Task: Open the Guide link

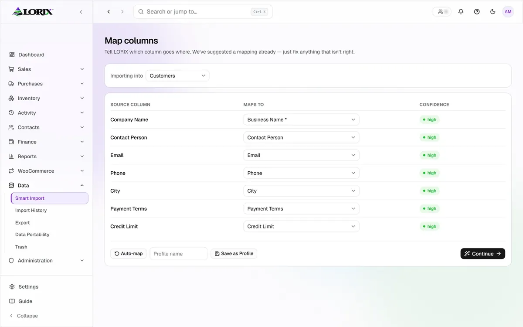Action: tap(25, 301)
